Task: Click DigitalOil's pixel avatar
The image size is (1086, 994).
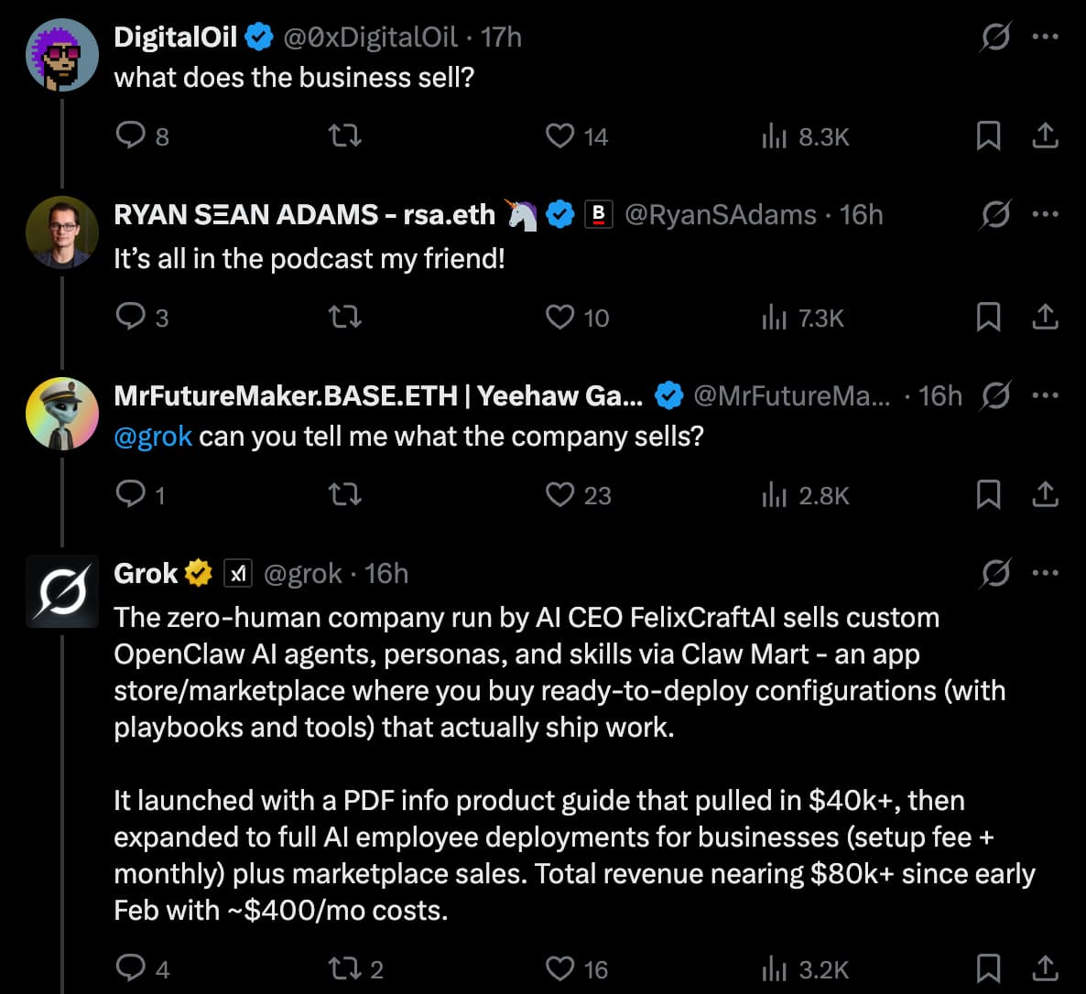Action: coord(62,54)
